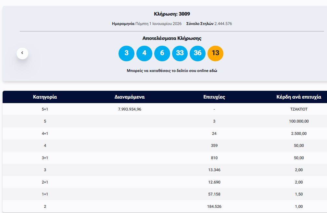327x213 pixels.
Task: Select the blue ball number 6
Action: [162, 53]
